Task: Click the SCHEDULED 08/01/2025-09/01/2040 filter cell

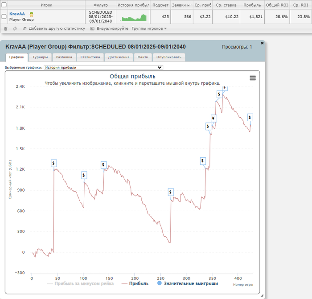Action: coord(101,17)
